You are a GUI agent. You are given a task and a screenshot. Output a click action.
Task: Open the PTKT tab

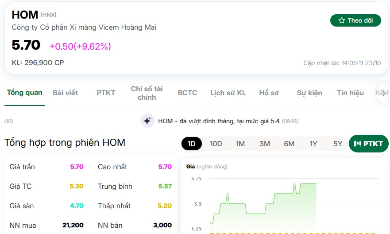(x=106, y=93)
